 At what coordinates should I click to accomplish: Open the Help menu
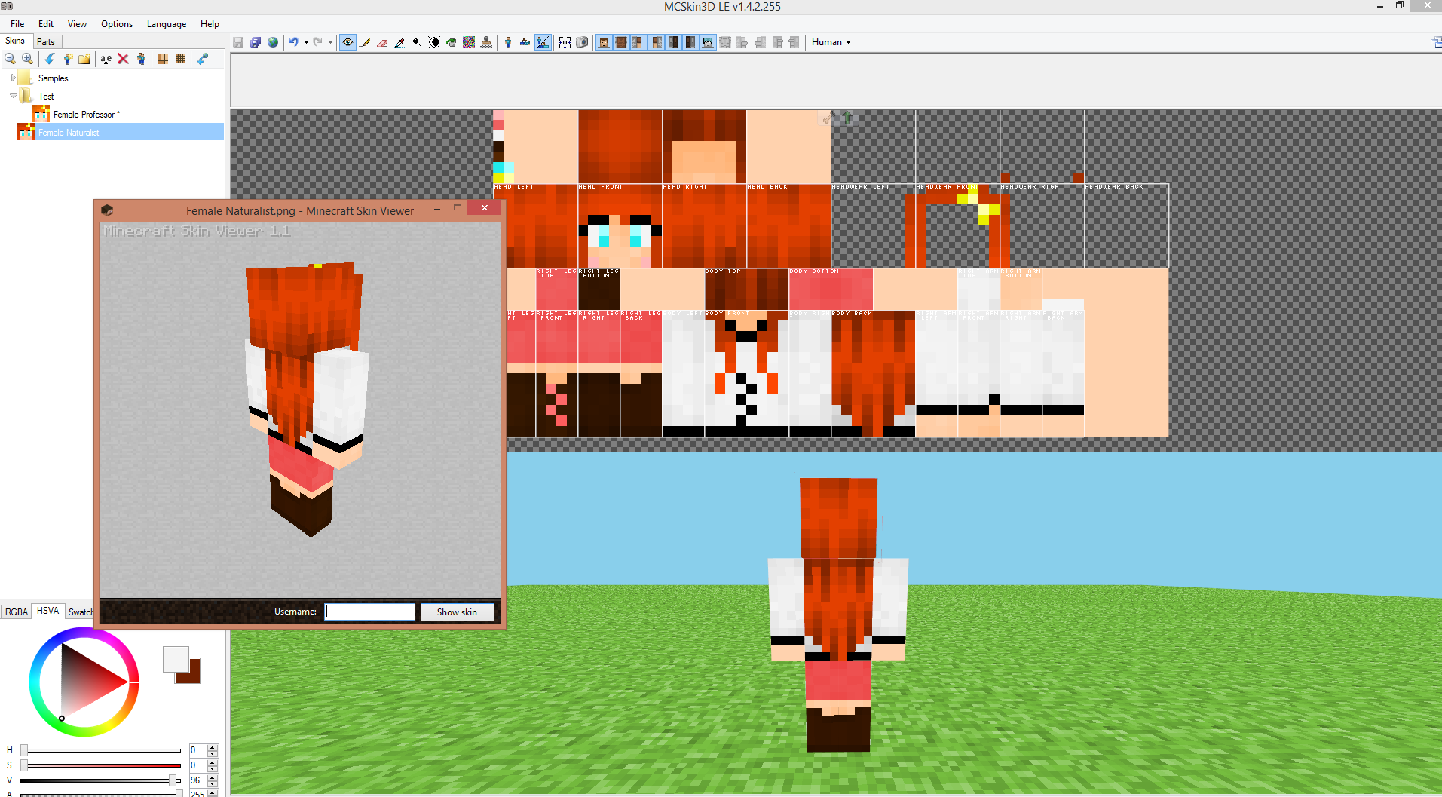[210, 24]
